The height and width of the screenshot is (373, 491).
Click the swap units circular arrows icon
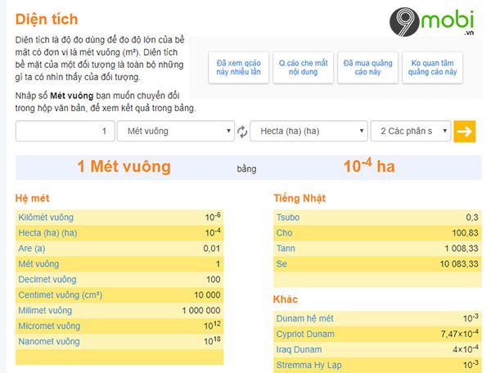[242, 132]
